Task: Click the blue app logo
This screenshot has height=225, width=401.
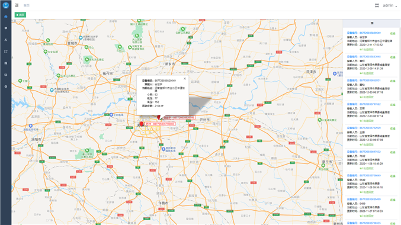Action: [x=5, y=5]
